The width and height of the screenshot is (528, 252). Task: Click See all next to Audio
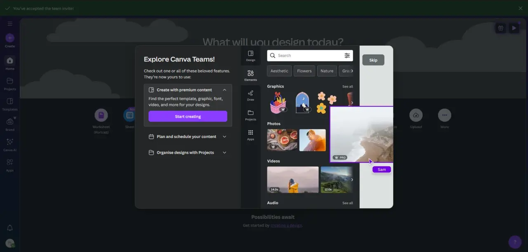point(347,203)
